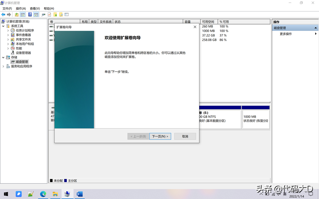319x199 pixels.
Task: Click the File Explorer taskbar icon
Action: point(55,194)
